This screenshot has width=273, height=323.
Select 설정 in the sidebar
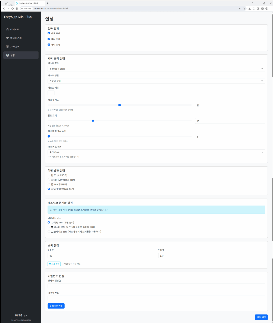(21, 55)
